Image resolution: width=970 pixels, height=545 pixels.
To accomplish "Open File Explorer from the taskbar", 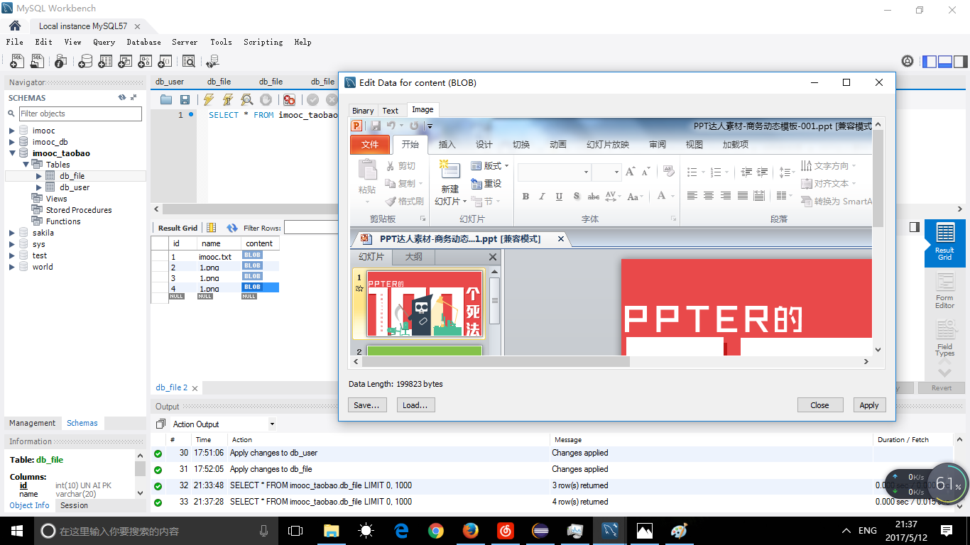I will pos(331,530).
